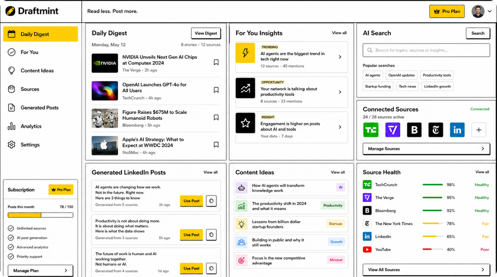Viewport: 497px width, 277px height.
Task: Open the NVIDIA story thumbnail
Action: coord(105,63)
